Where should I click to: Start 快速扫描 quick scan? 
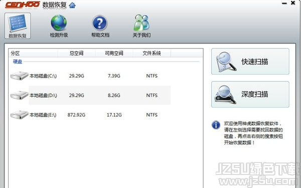click(250, 61)
